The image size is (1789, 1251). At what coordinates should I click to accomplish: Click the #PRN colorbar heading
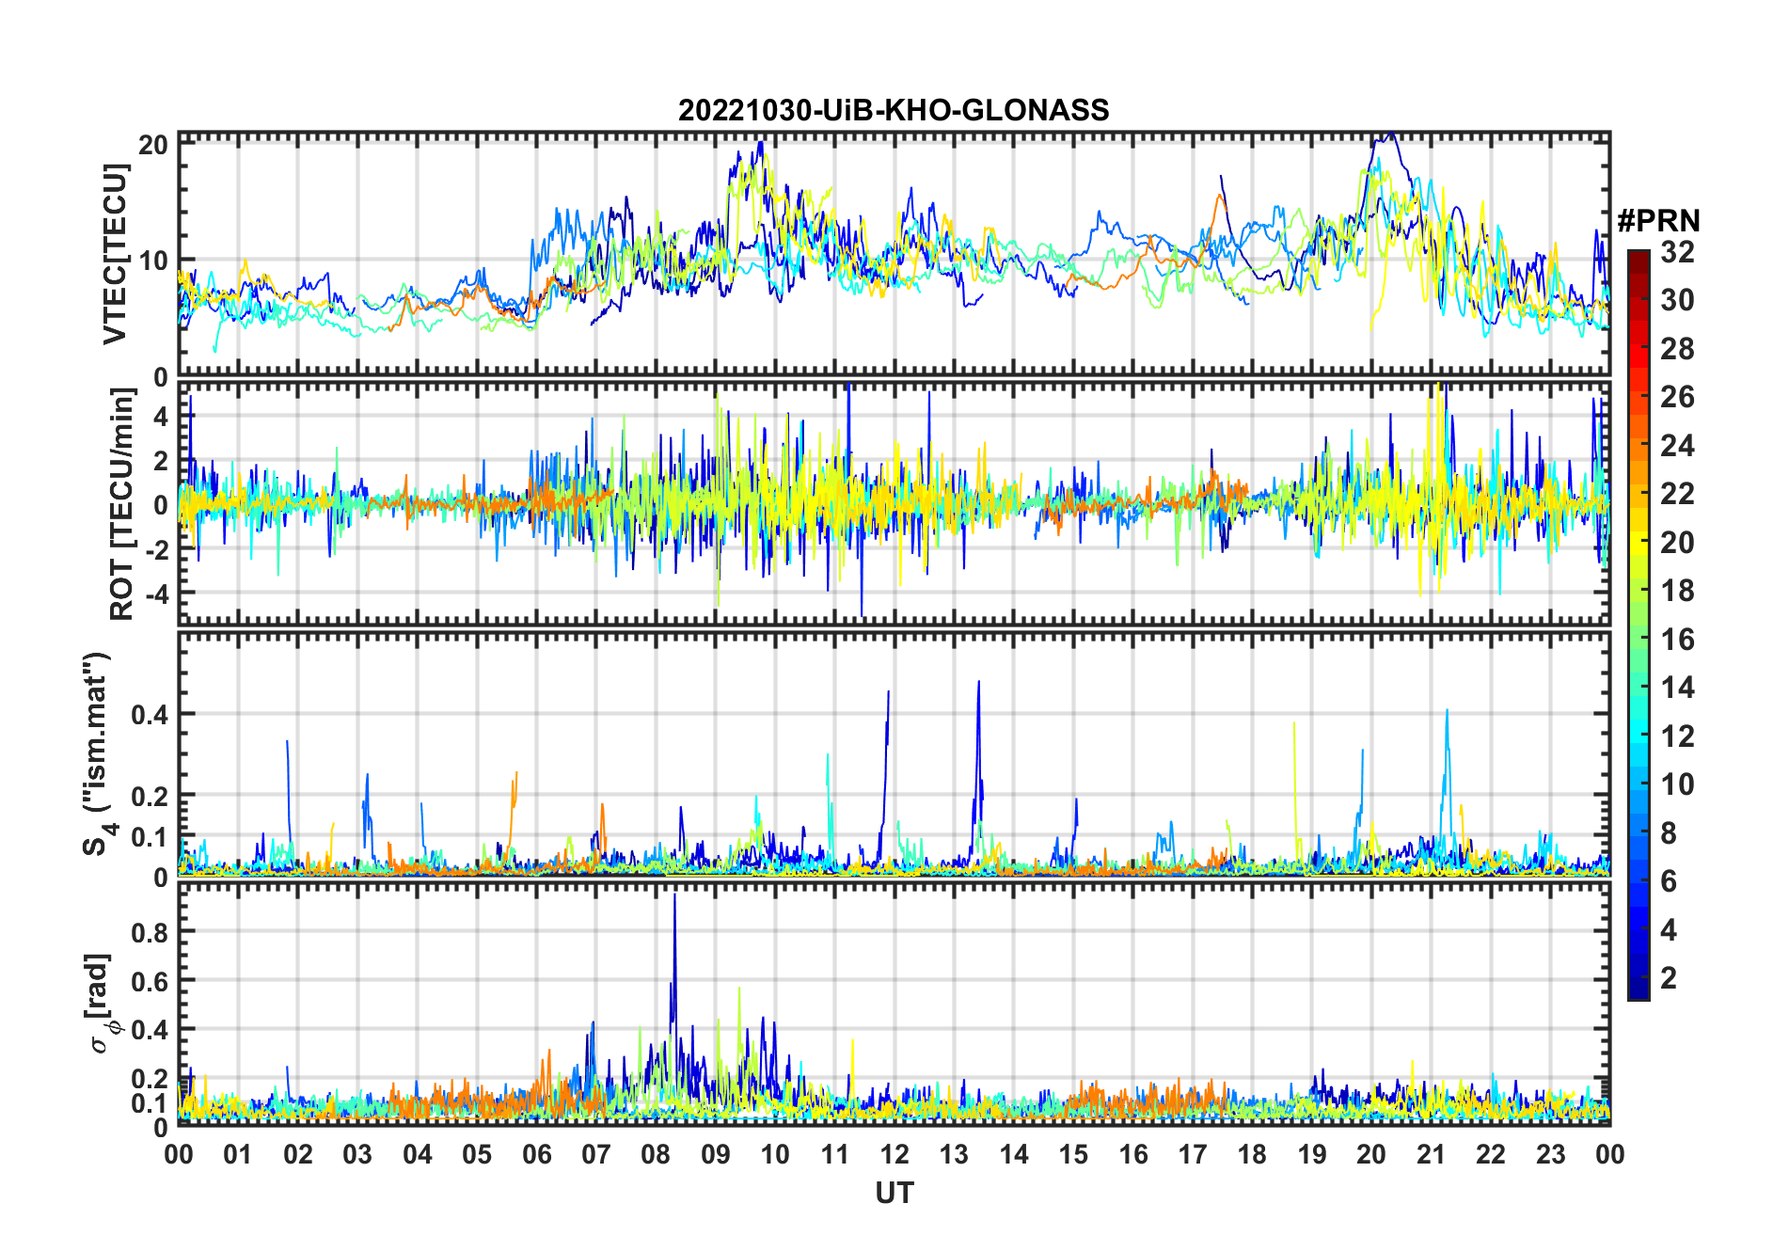click(1659, 221)
